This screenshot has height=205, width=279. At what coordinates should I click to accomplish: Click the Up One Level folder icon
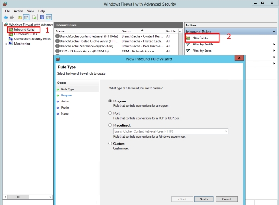[20, 17]
